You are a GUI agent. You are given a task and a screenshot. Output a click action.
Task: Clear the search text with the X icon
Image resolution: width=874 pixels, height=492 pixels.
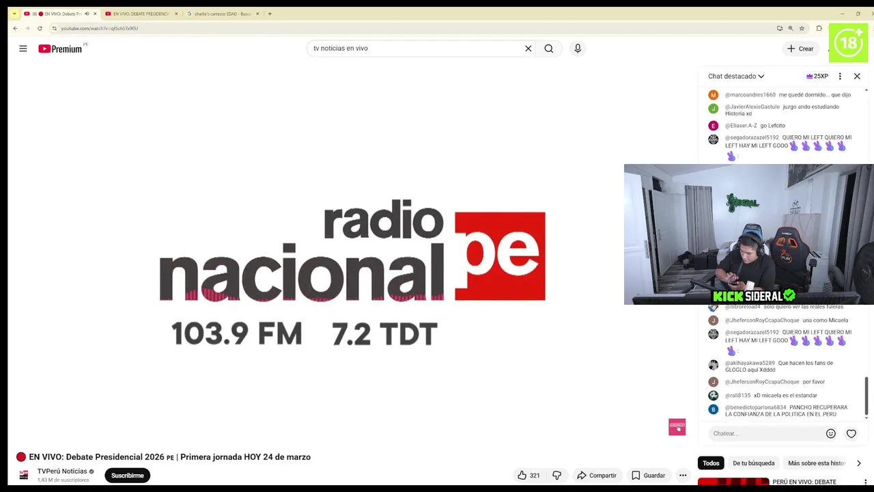[x=528, y=49]
